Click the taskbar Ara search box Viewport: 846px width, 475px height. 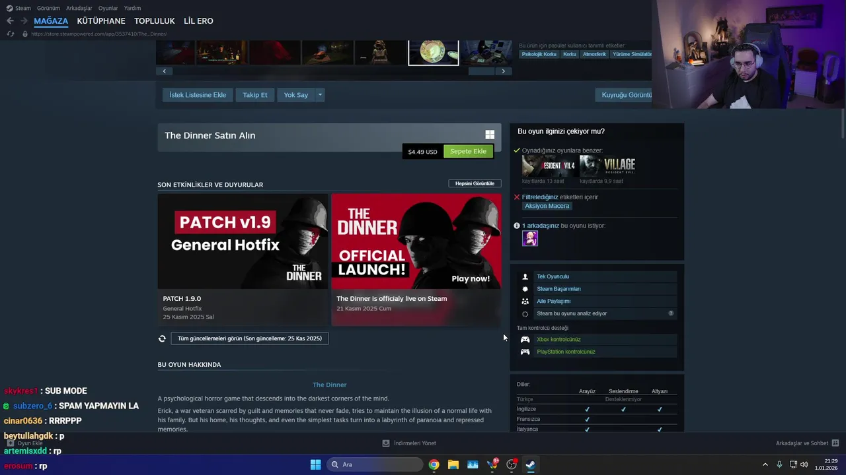point(374,464)
